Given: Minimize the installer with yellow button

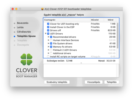Looking at the screenshot, I should pos(16,9).
